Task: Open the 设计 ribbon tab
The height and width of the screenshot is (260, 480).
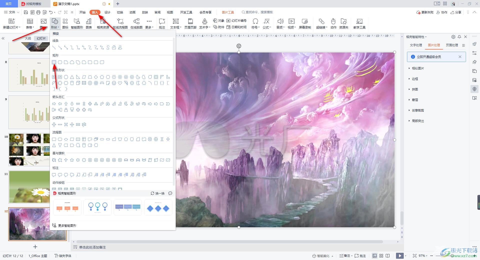Action: pos(107,12)
